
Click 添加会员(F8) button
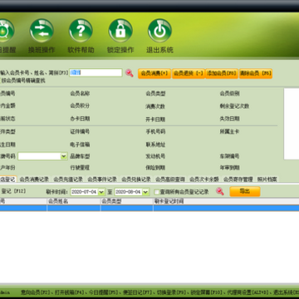pos(222,73)
